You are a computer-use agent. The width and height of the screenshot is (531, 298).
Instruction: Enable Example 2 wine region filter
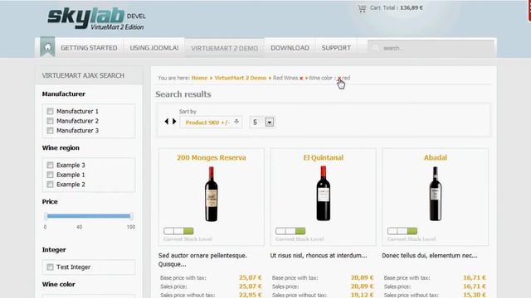(x=50, y=185)
